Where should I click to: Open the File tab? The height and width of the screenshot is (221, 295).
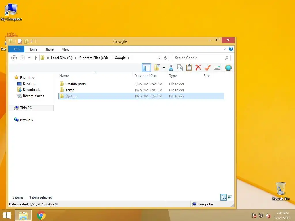click(x=16, y=49)
